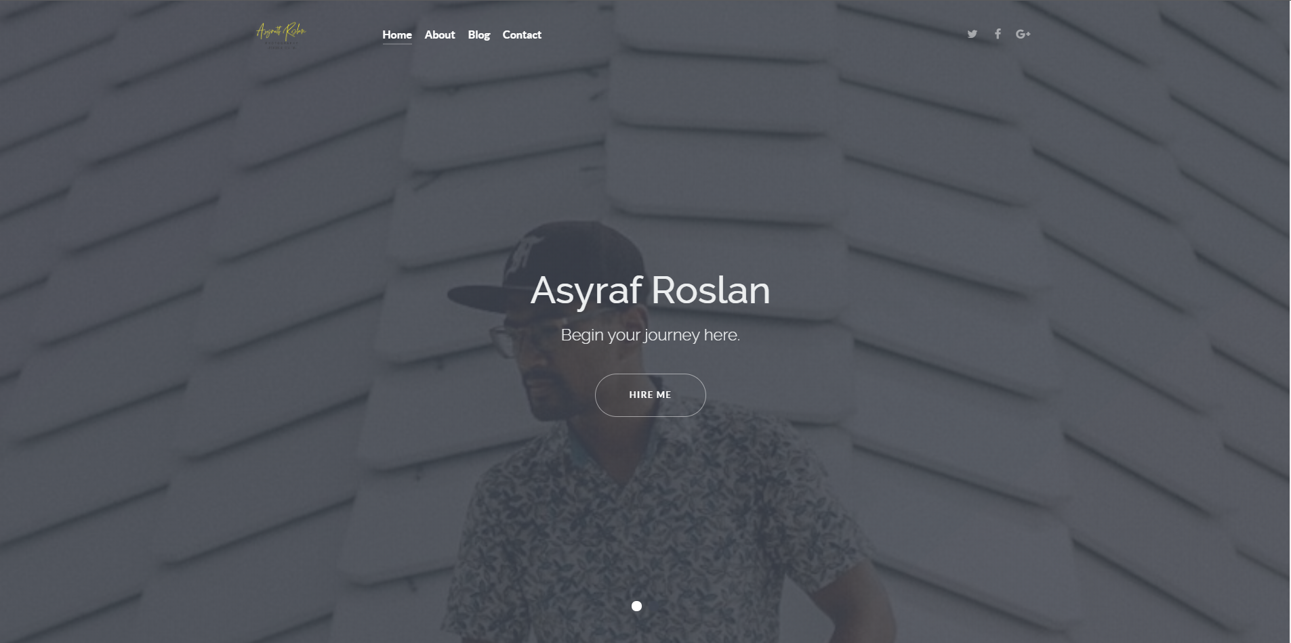Go to the Home nav item
This screenshot has width=1291, height=643.
(397, 35)
